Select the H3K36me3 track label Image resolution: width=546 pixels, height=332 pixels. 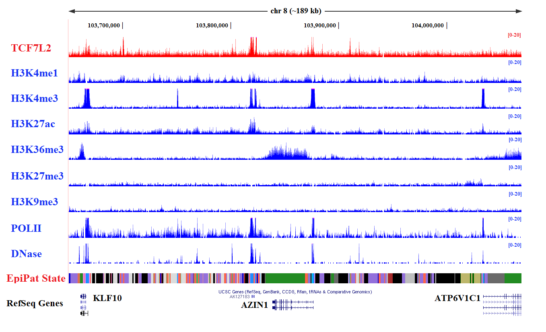37,150
